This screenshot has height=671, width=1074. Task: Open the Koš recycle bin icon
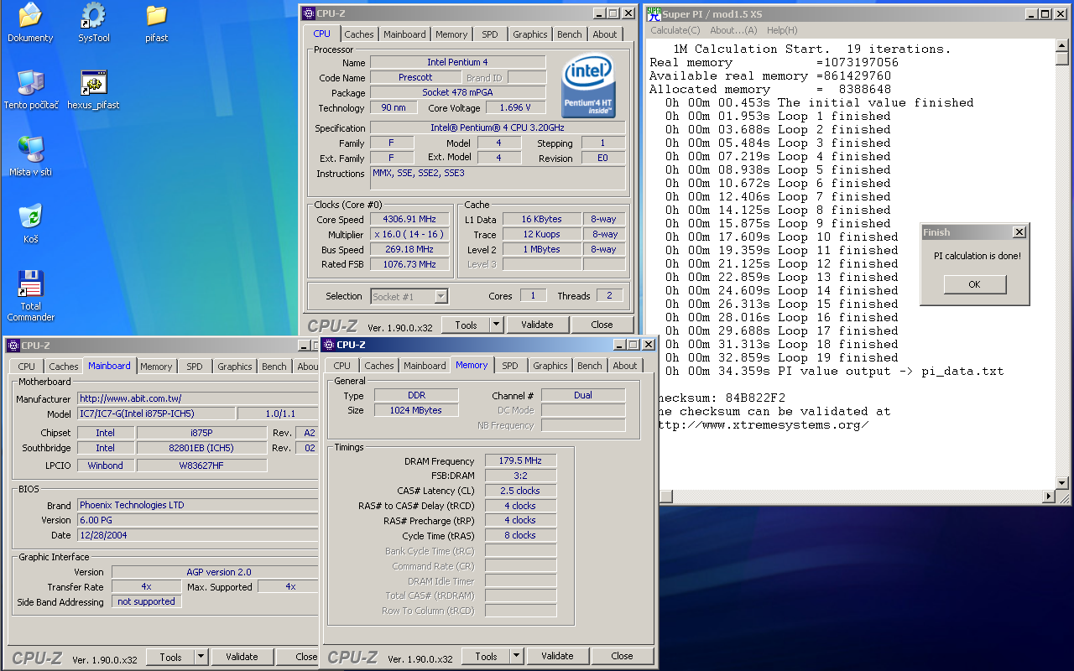click(31, 224)
